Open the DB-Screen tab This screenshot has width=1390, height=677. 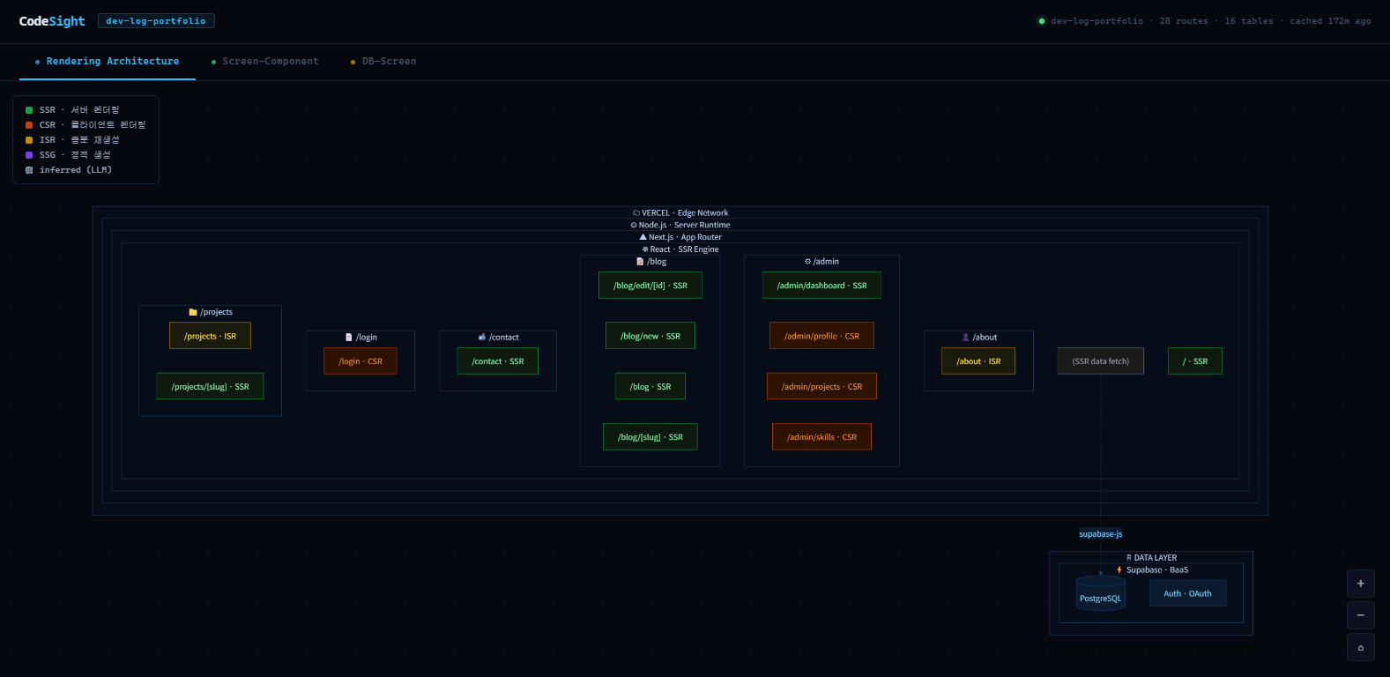[x=383, y=62]
